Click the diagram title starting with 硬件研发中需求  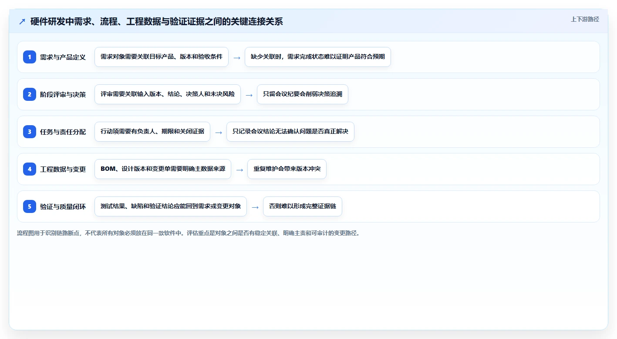click(157, 22)
